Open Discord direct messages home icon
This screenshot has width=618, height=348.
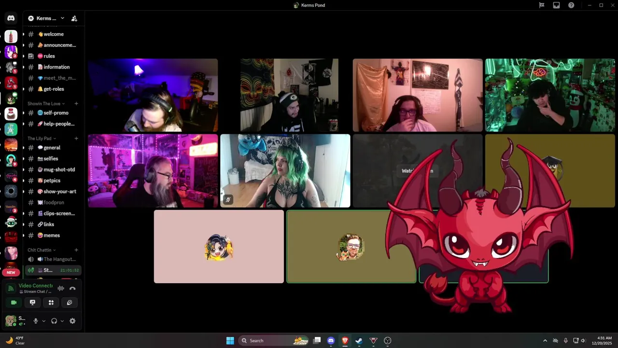(11, 18)
